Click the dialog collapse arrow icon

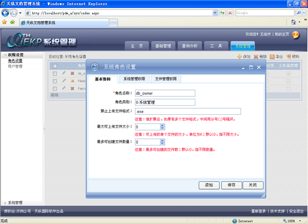95,67
